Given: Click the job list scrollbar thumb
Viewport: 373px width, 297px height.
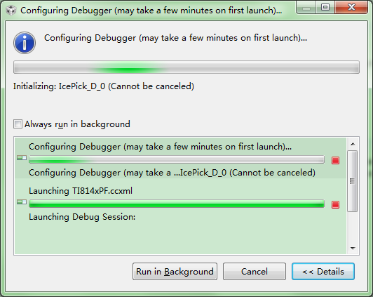Looking at the screenshot, I should point(352,181).
